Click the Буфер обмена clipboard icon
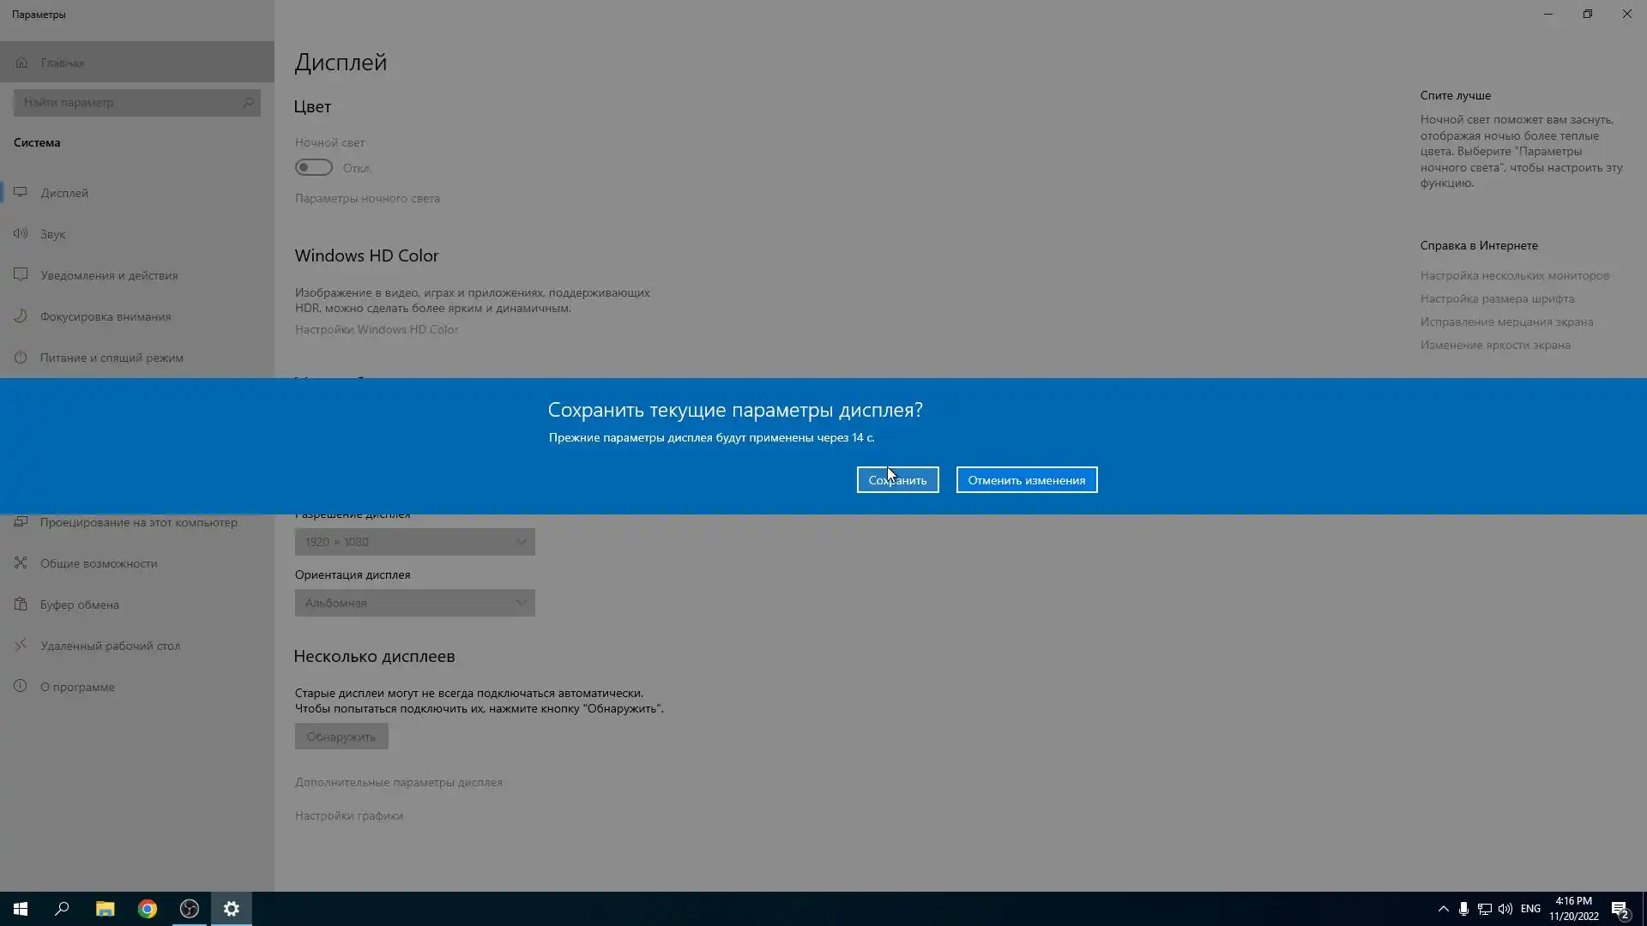Screen dimensions: 1647x926 pos(21,604)
